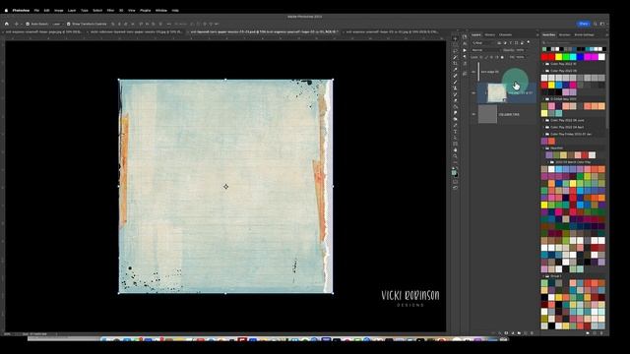Switch to the History tab
The width and height of the screenshot is (630, 354).
tap(490, 35)
